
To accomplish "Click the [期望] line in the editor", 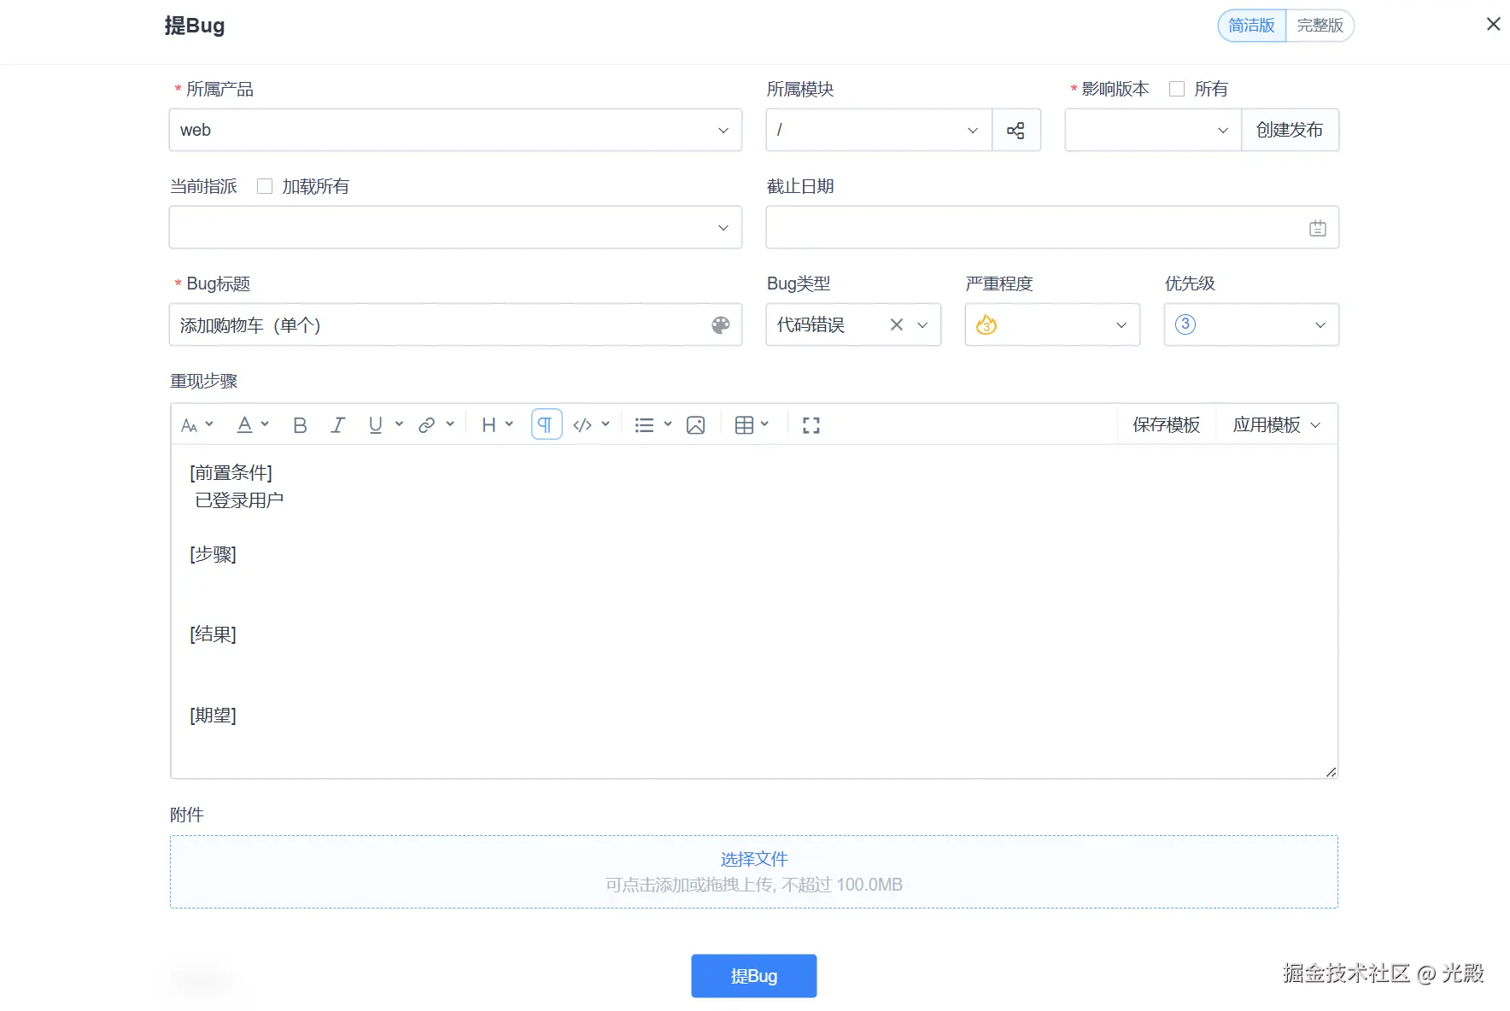I will (x=213, y=716).
